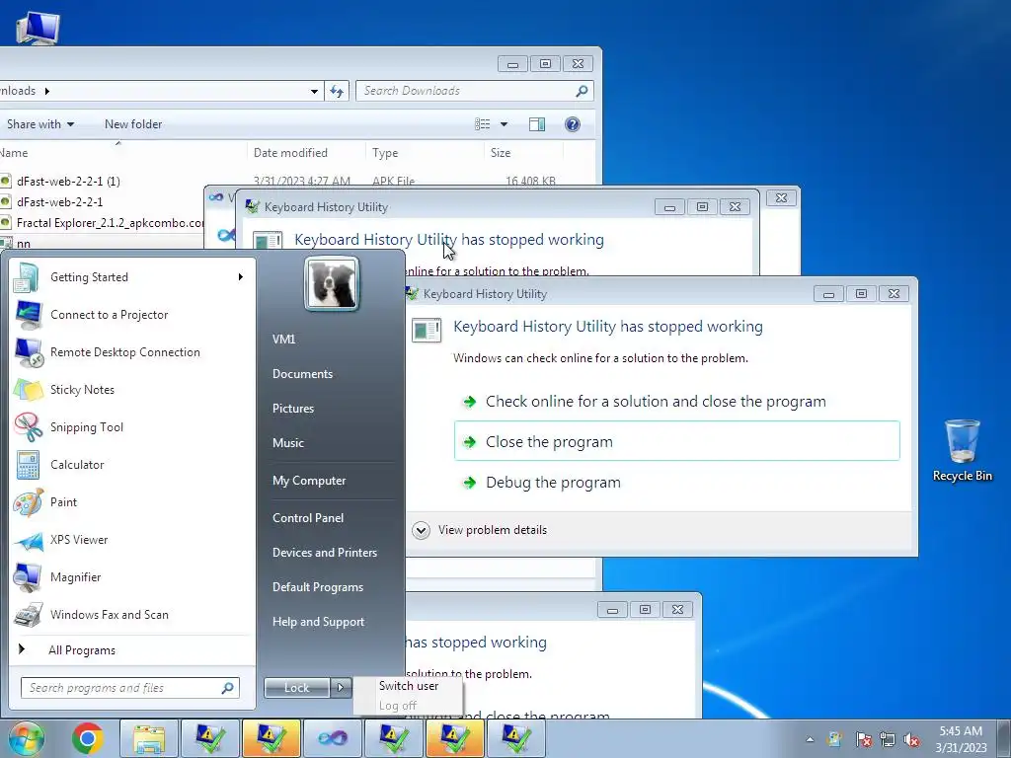Click the taskbar clock 5:45 AM
The width and height of the screenshot is (1011, 758).
coord(961,739)
